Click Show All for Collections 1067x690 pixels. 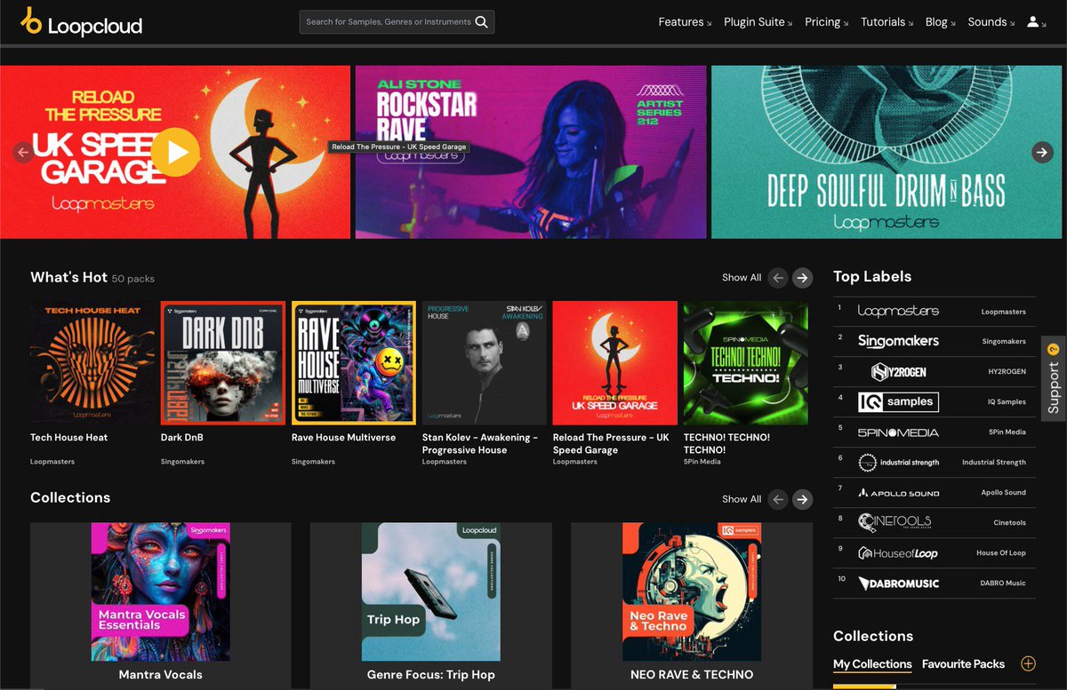[742, 499]
